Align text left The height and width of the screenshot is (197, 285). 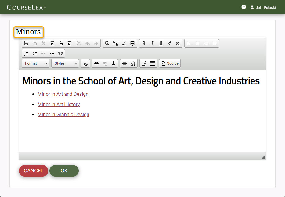point(189,43)
